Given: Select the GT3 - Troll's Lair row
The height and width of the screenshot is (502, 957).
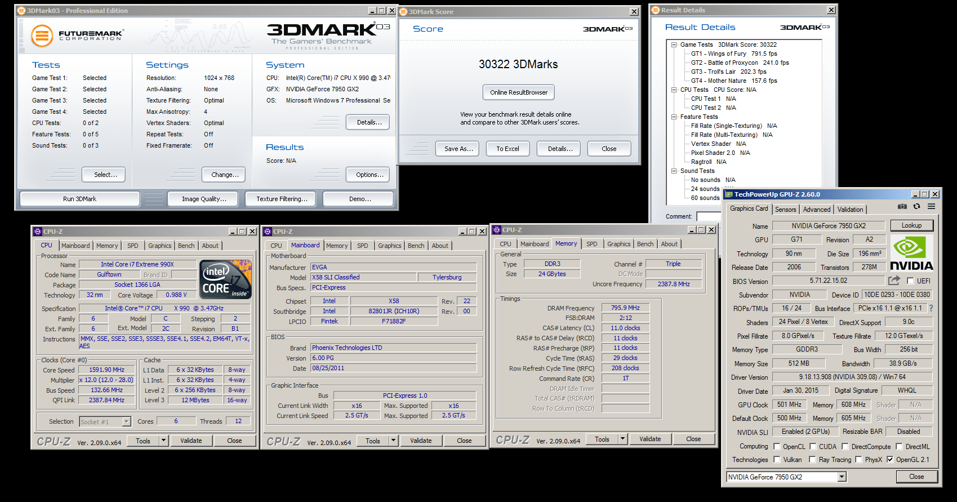Looking at the screenshot, I should click(x=728, y=72).
